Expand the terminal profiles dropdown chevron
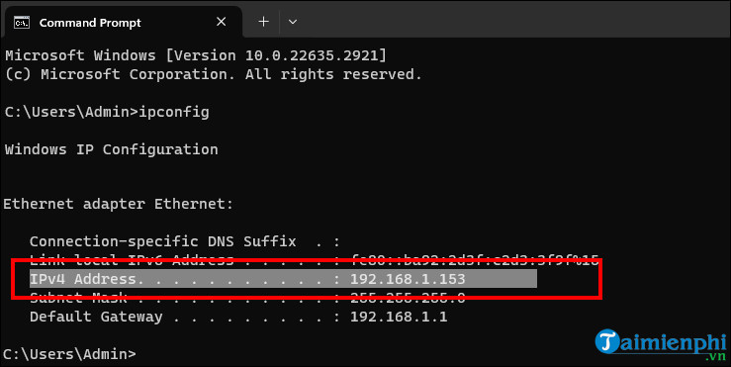Screen dimensions: 731x367 293,22
